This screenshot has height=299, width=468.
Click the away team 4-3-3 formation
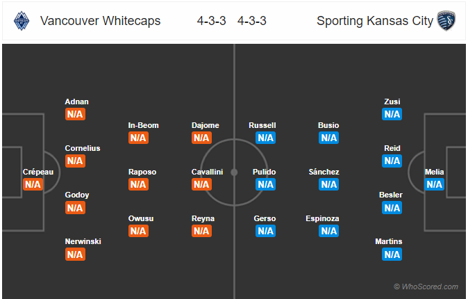tap(251, 21)
